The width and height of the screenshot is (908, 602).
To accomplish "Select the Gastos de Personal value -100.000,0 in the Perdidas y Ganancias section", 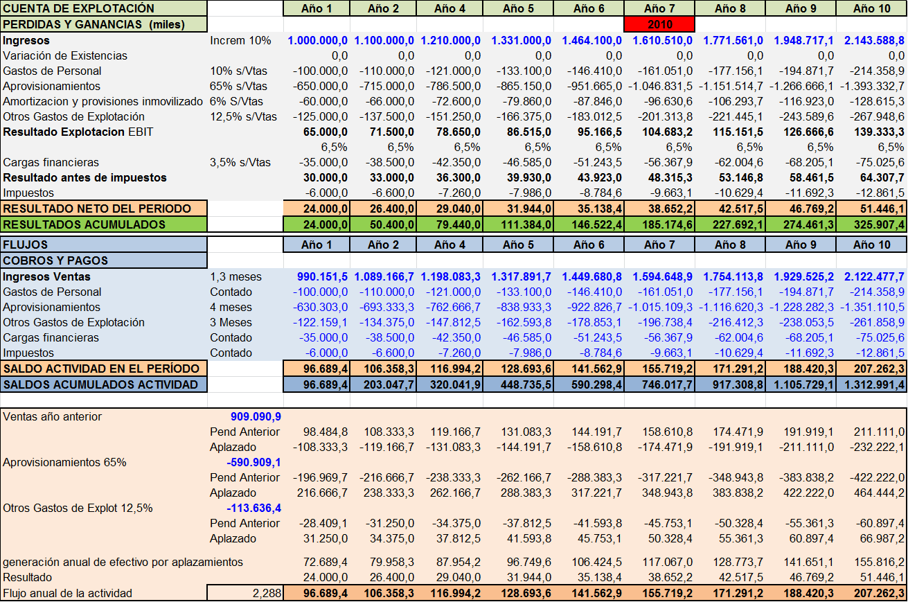I will [x=321, y=71].
